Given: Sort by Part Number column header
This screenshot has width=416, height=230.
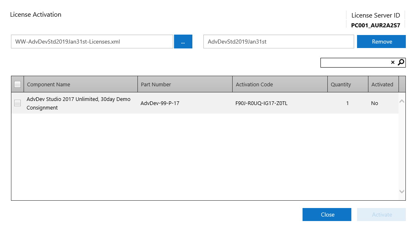Looking at the screenshot, I should [185, 84].
